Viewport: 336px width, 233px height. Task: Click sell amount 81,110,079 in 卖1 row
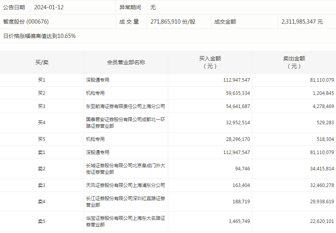pyautogui.click(x=322, y=152)
